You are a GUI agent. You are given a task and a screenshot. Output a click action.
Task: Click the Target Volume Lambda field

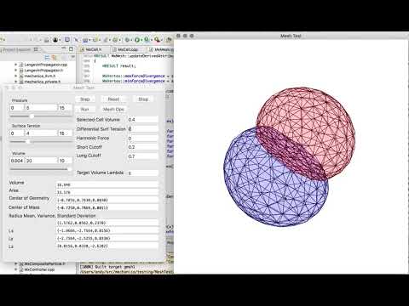click(142, 173)
